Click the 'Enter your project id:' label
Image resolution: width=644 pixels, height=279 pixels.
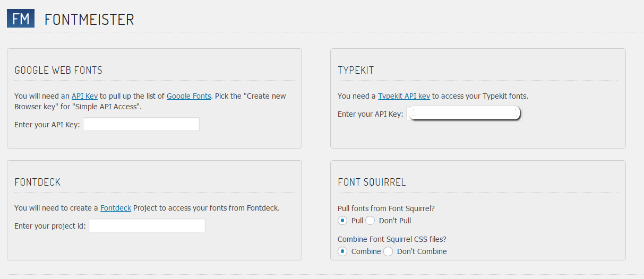tap(50, 226)
